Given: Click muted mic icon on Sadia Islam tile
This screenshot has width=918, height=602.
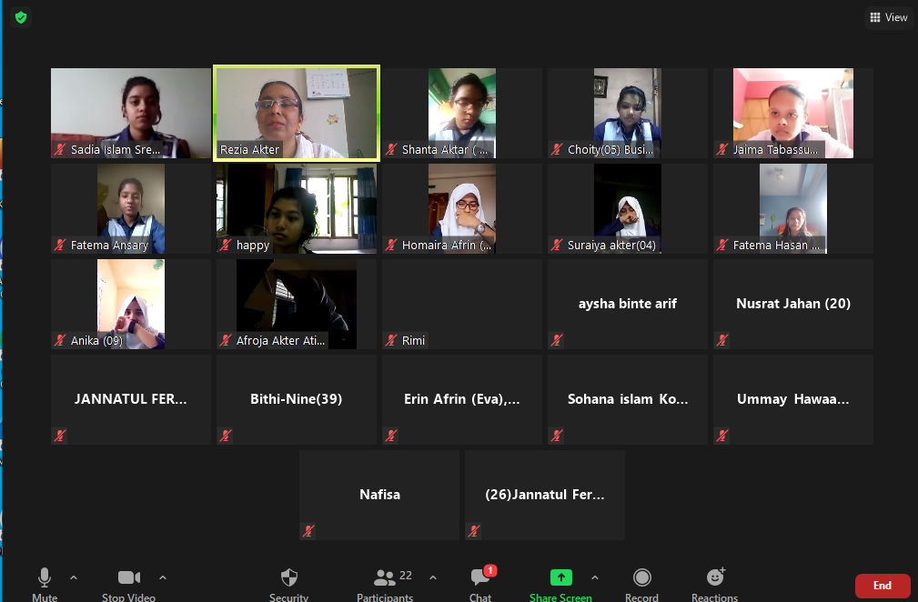Looking at the screenshot, I should (x=60, y=149).
